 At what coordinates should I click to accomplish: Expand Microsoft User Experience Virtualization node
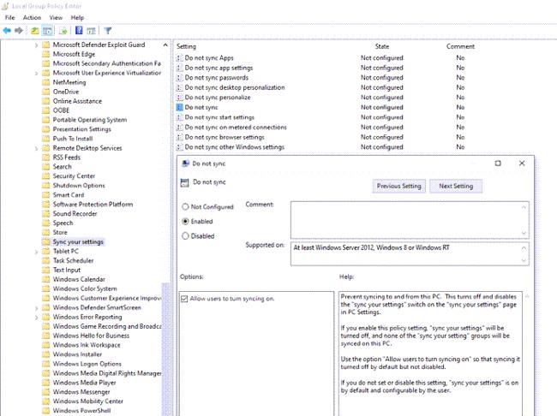point(36,73)
